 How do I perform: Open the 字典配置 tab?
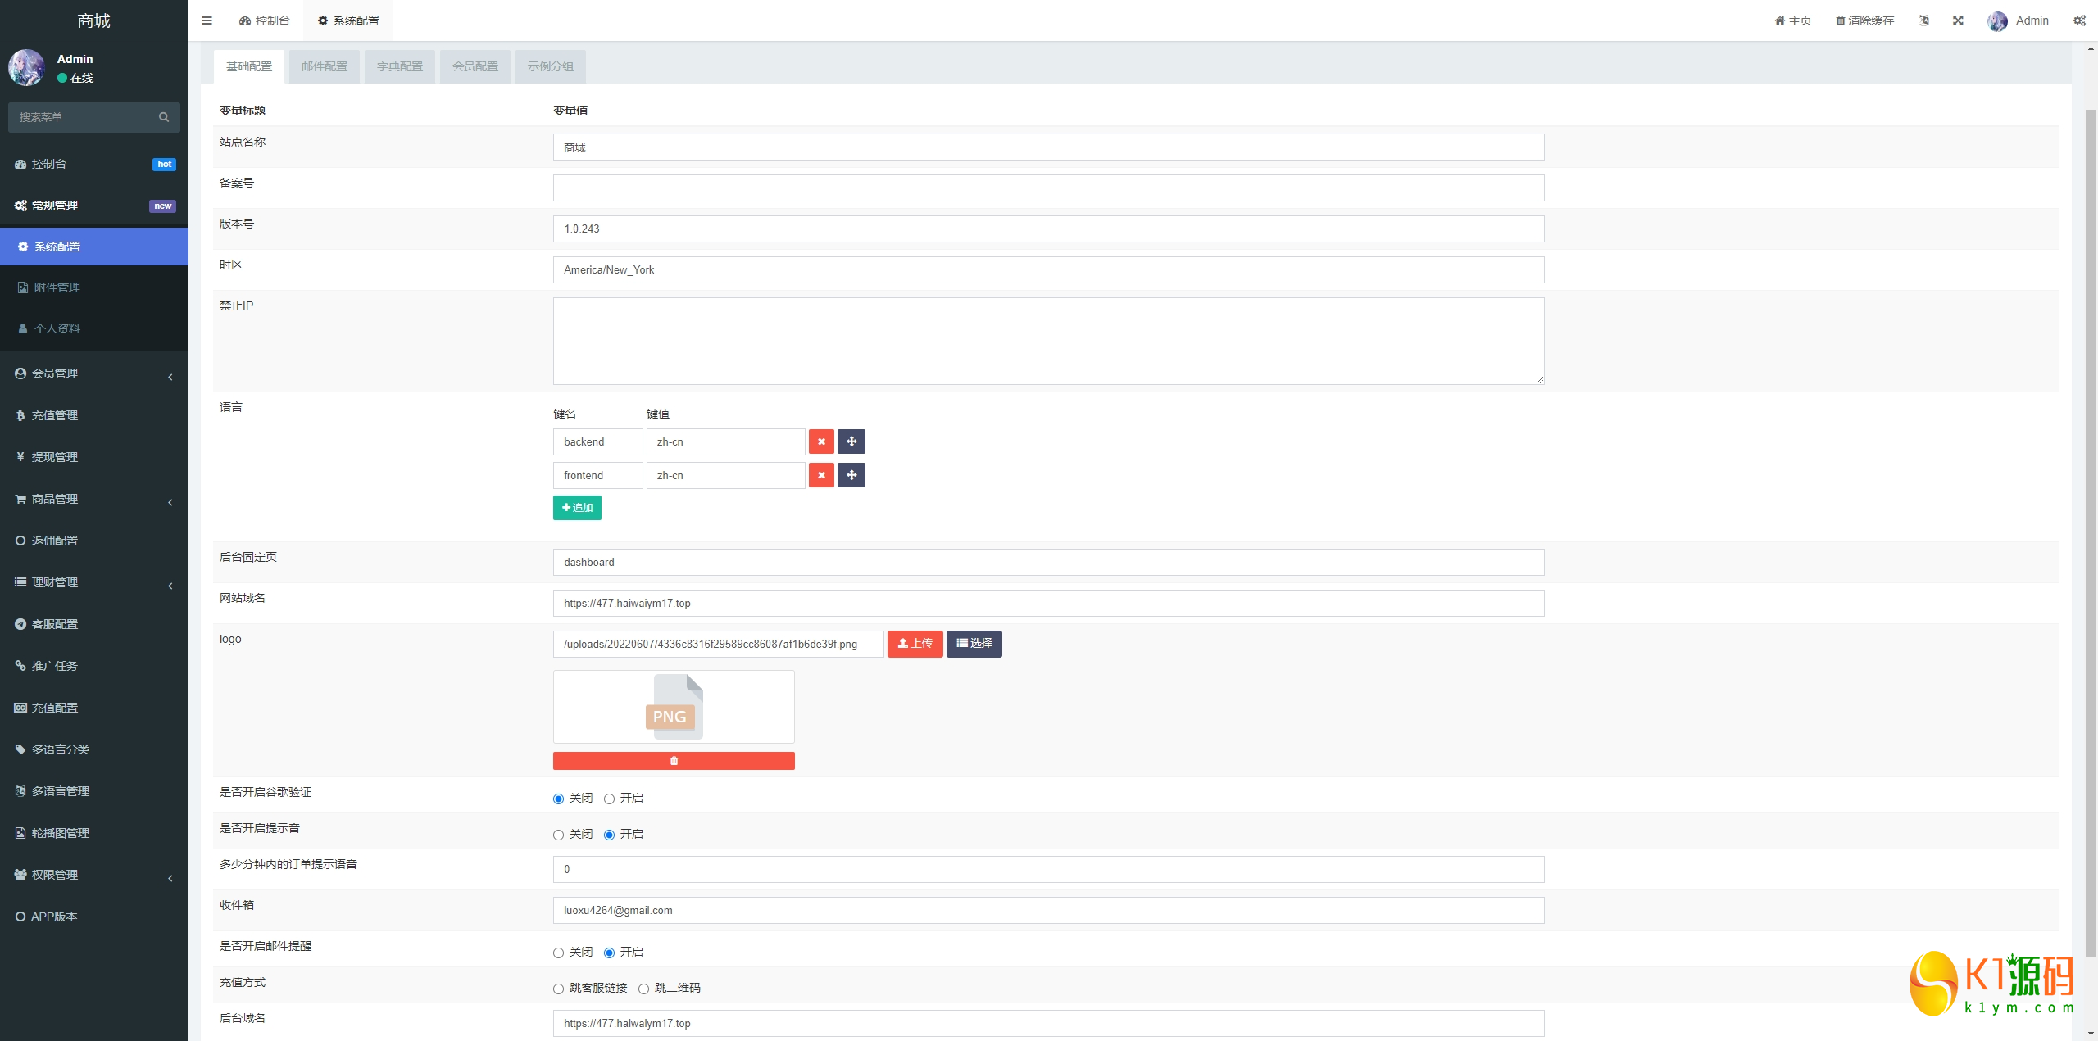click(400, 66)
